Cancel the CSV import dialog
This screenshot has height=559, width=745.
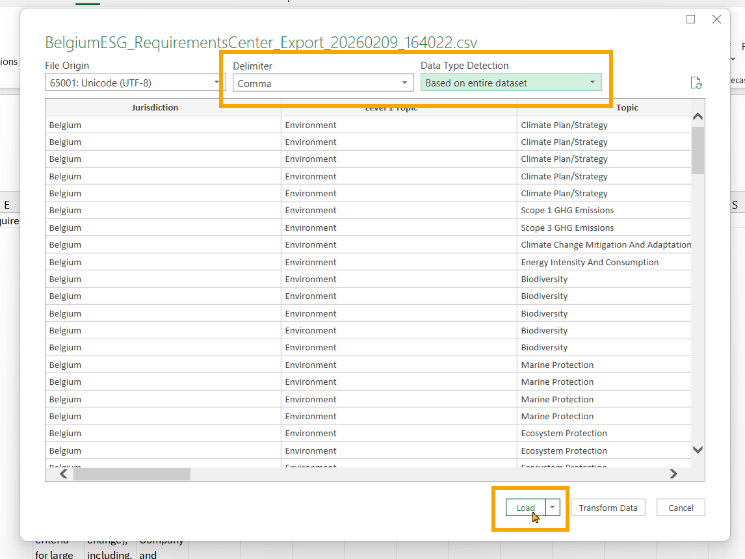(681, 508)
